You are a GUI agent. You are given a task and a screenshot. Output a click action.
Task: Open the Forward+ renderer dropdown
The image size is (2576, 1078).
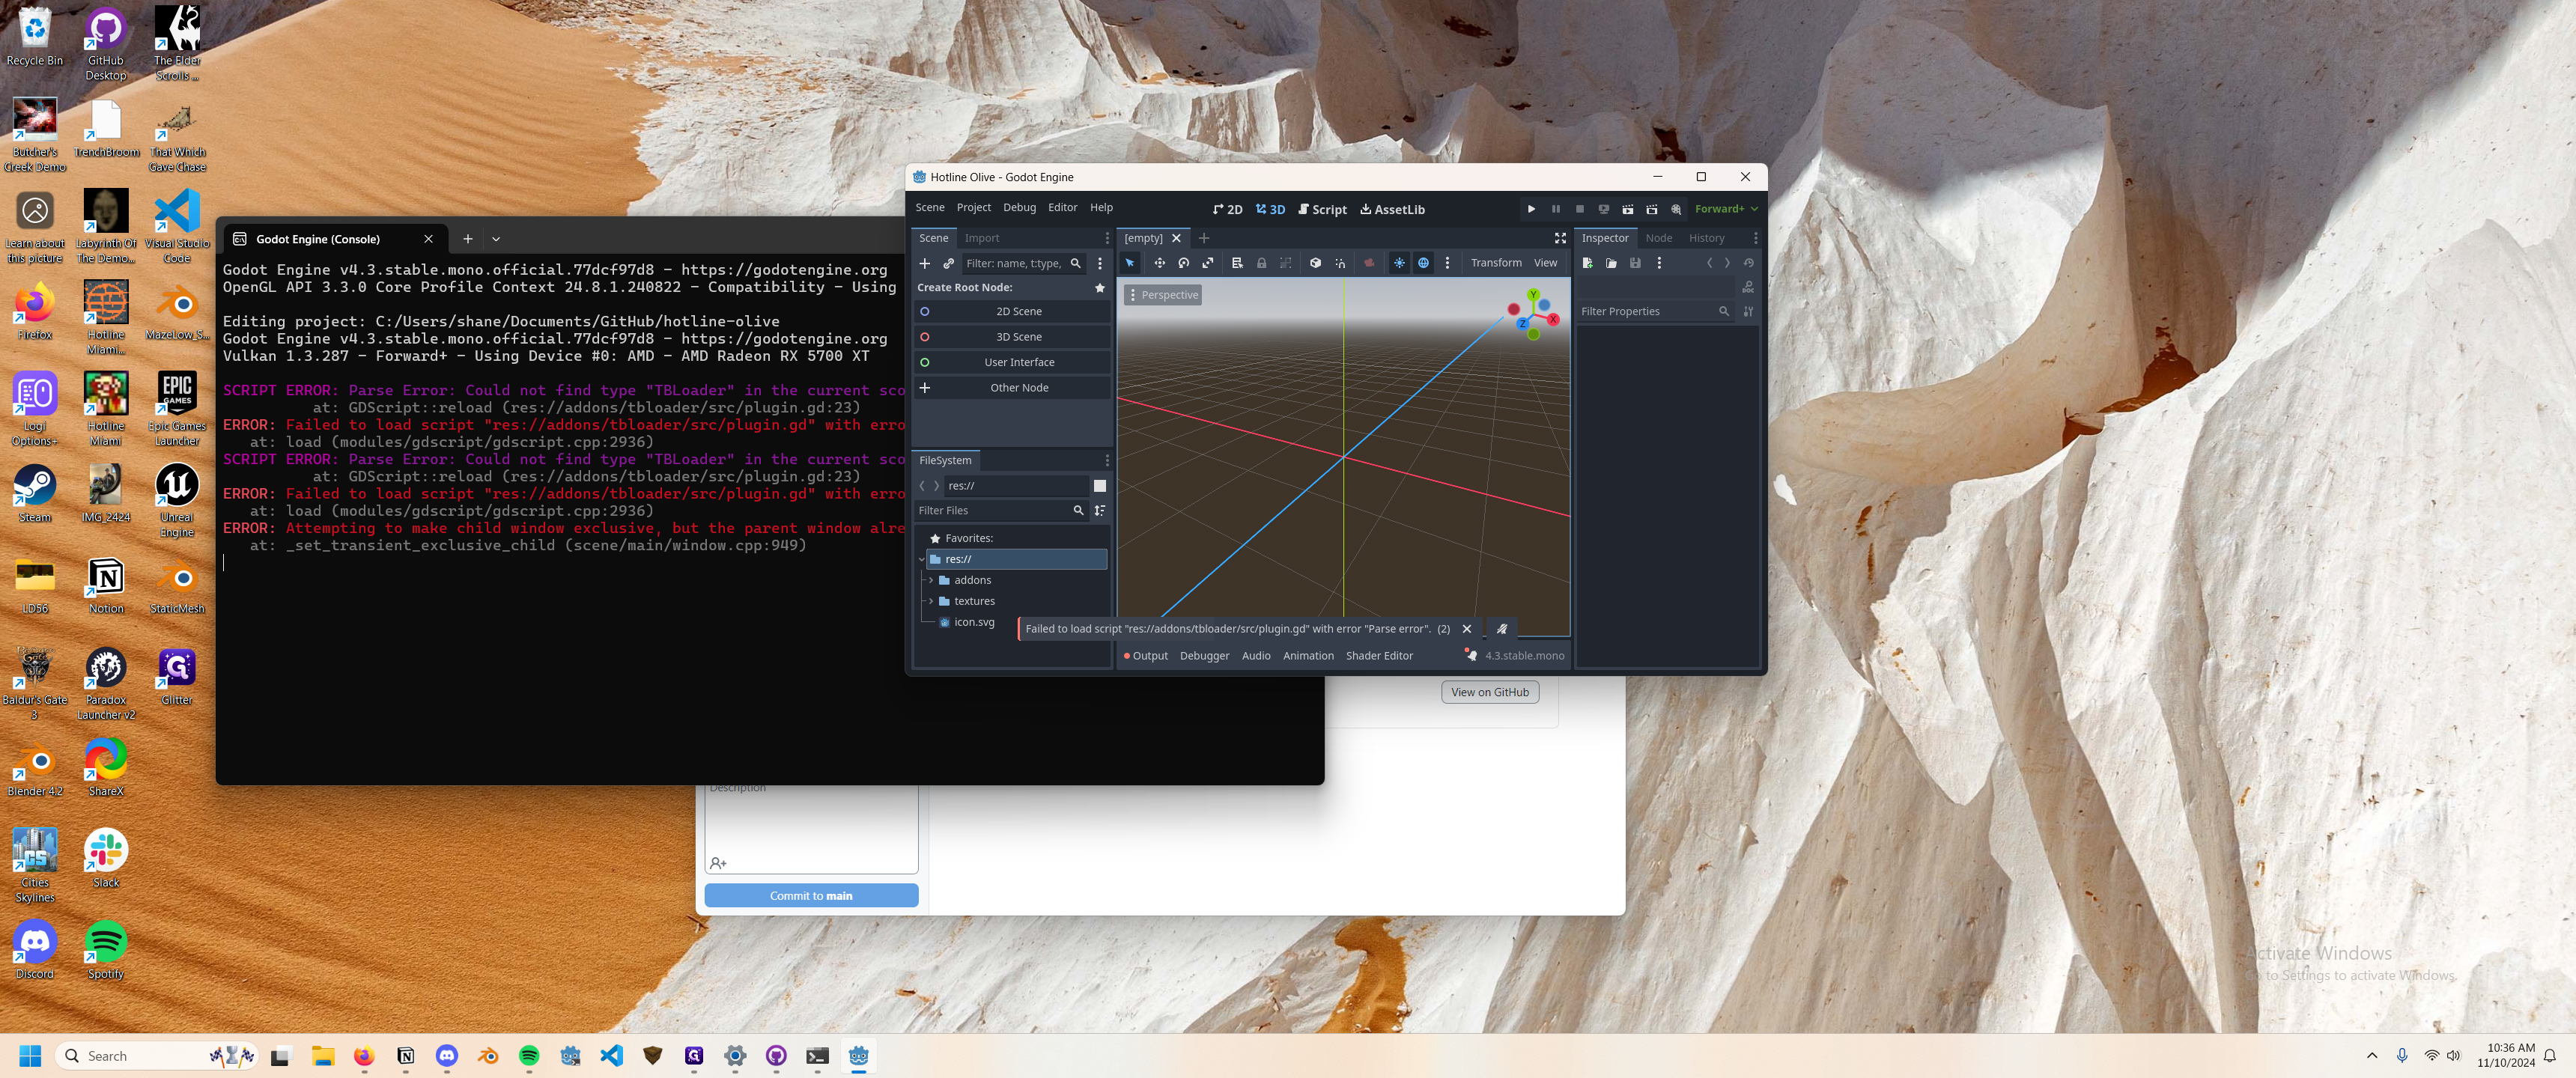pyautogui.click(x=1725, y=209)
